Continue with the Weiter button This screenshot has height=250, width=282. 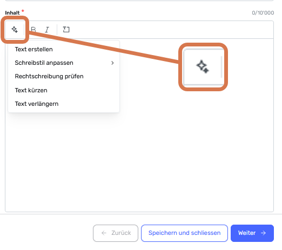click(x=252, y=233)
